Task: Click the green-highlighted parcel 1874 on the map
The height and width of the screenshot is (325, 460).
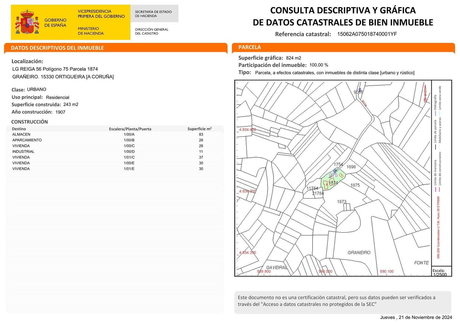Action: (333, 180)
